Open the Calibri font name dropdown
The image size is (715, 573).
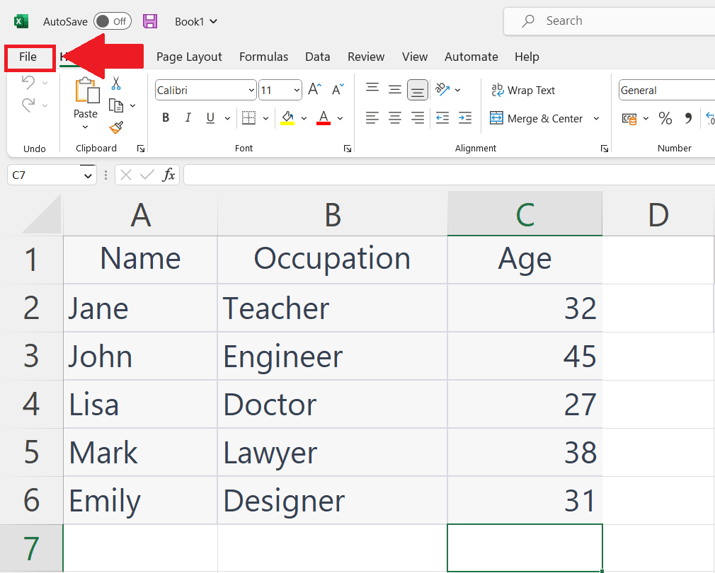click(x=252, y=90)
